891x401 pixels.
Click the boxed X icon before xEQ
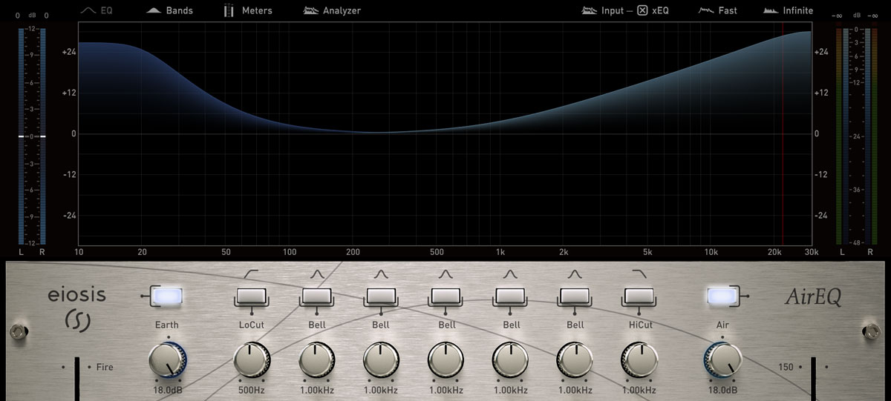643,10
